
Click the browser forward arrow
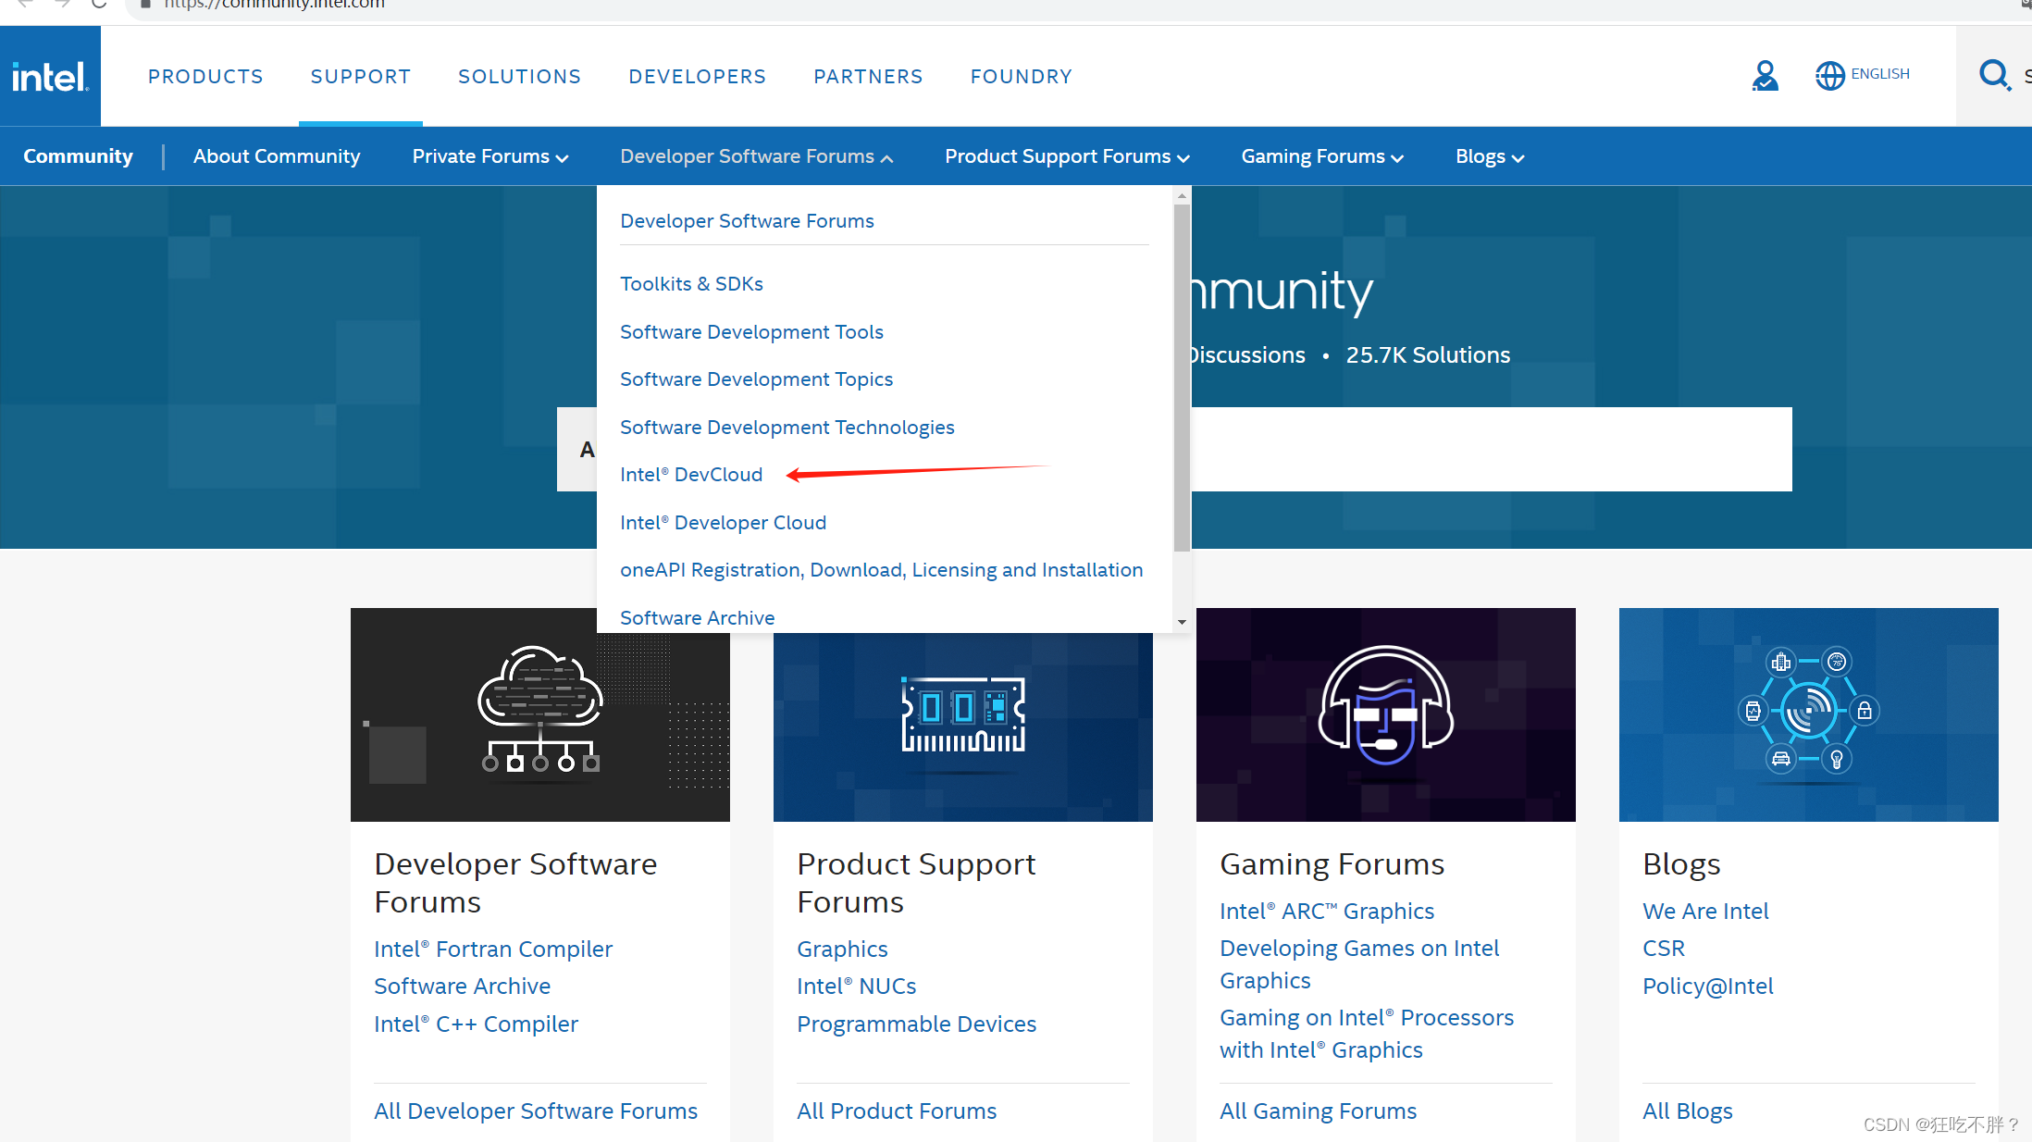coord(61,4)
